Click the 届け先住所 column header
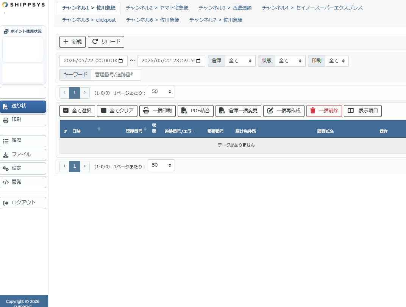Image resolution: width=406 pixels, height=307 pixels. click(x=245, y=131)
